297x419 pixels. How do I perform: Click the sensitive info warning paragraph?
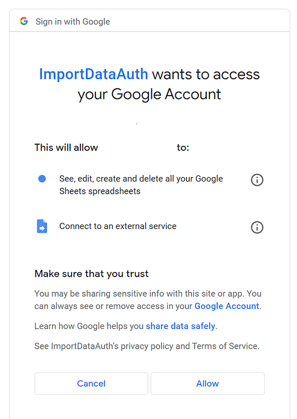148,300
